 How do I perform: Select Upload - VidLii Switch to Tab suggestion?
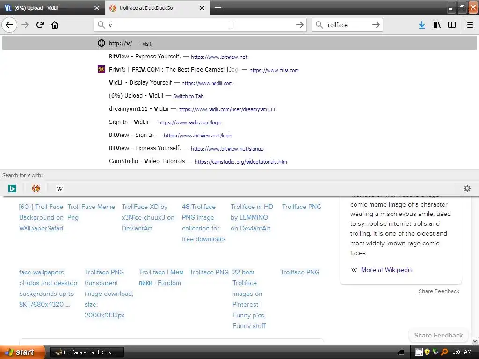[x=239, y=96]
